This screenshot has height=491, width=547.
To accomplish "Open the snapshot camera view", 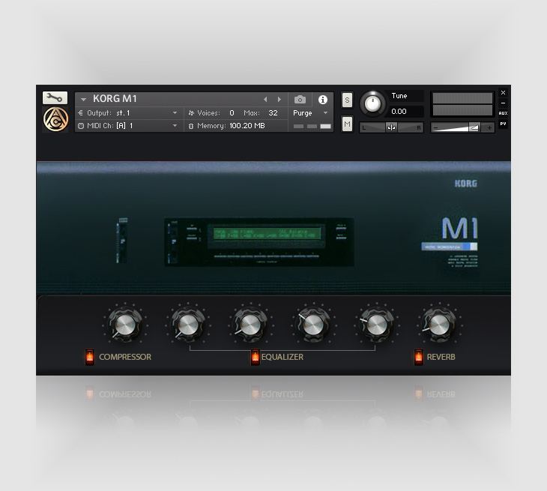I will pos(300,100).
